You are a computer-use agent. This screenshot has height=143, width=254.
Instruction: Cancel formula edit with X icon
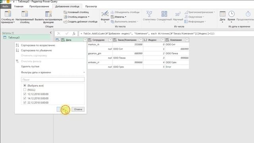coord(59,33)
